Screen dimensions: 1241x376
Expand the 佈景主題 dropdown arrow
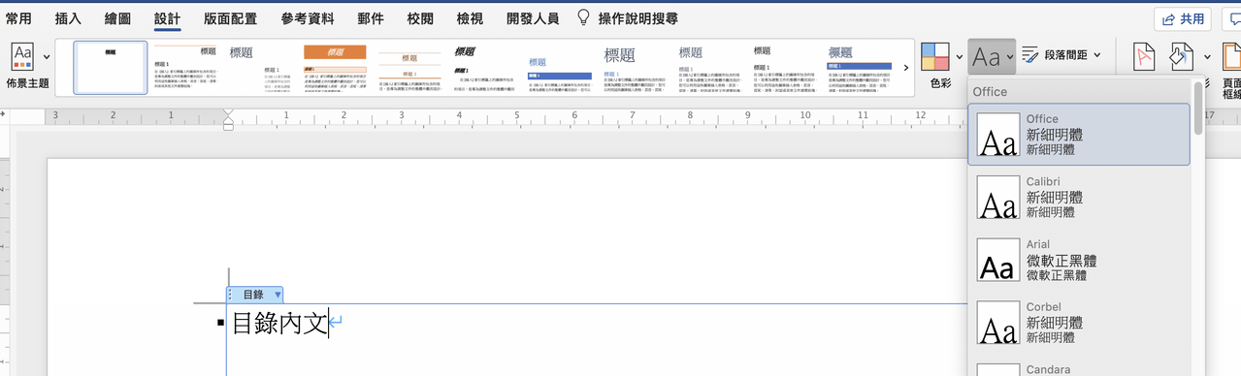point(46,57)
